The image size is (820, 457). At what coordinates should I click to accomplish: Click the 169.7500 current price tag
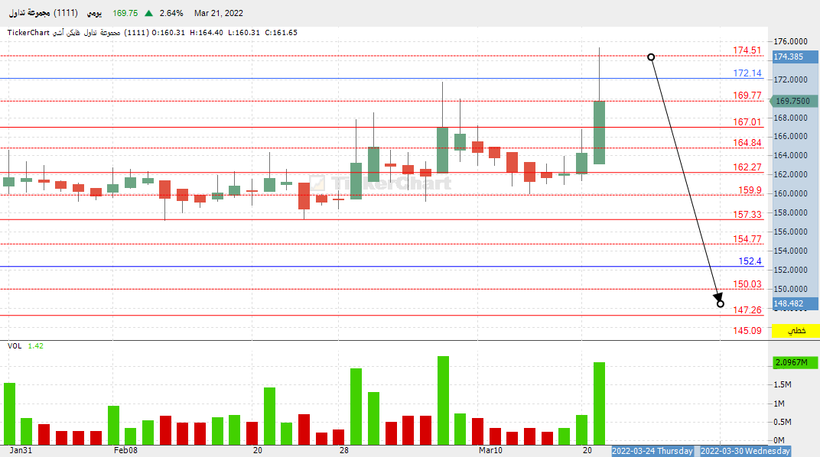792,101
